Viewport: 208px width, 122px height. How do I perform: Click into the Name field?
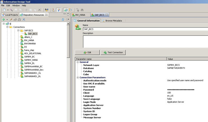point(145,29)
